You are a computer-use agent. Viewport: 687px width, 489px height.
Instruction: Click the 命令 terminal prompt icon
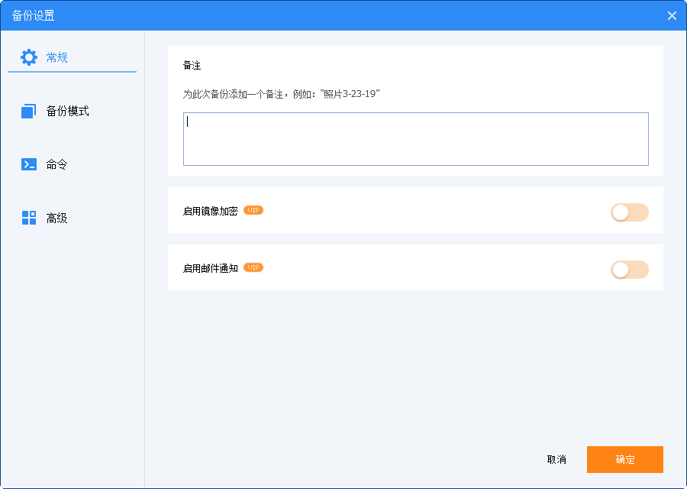tap(29, 164)
